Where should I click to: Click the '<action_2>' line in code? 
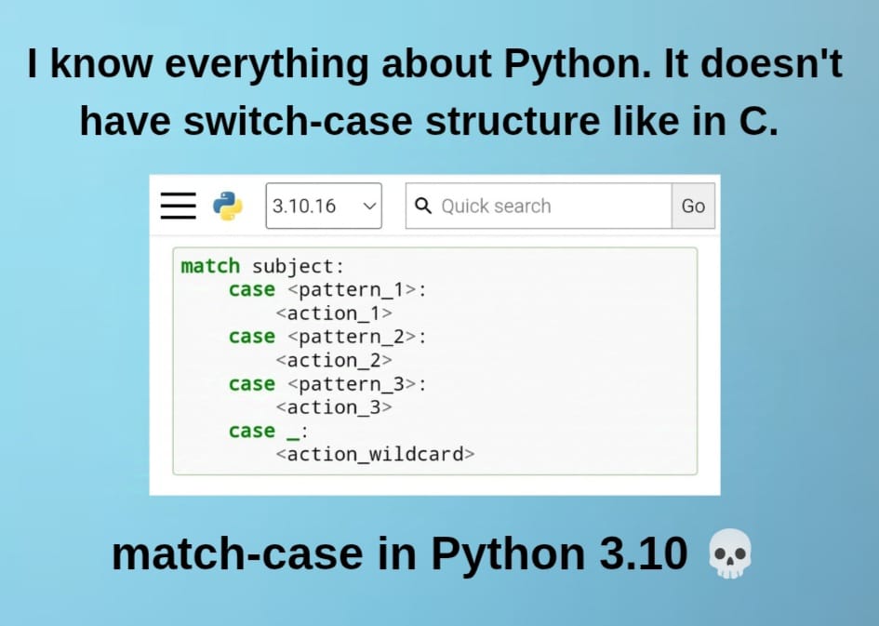[x=334, y=360]
